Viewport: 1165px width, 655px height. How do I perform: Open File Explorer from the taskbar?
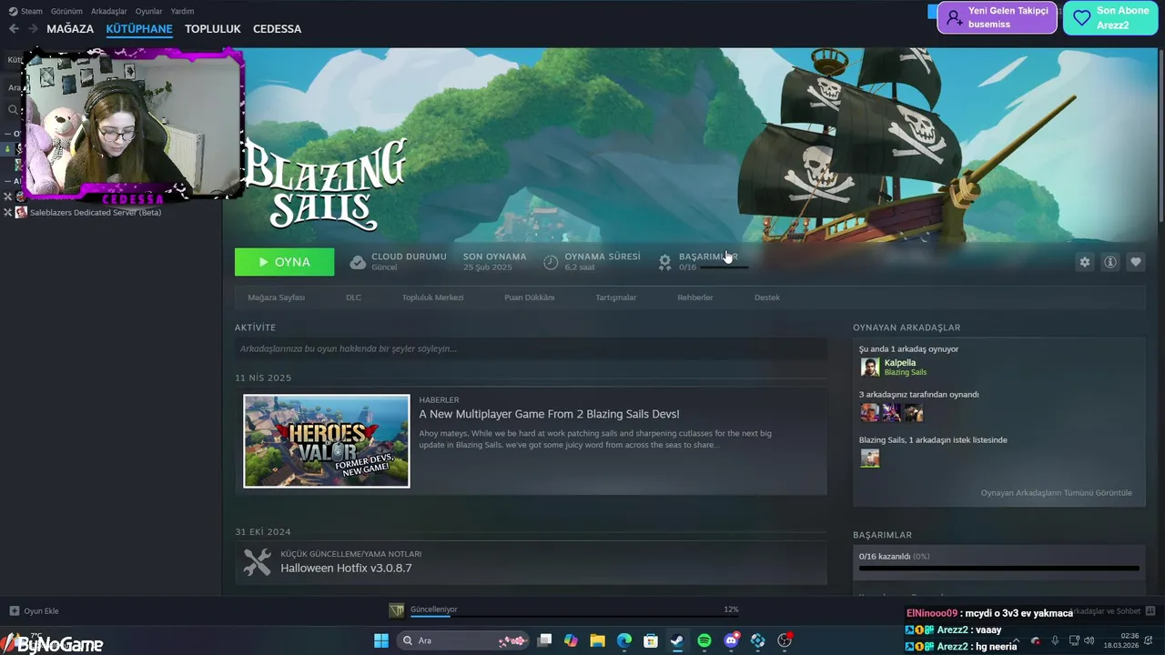(597, 640)
